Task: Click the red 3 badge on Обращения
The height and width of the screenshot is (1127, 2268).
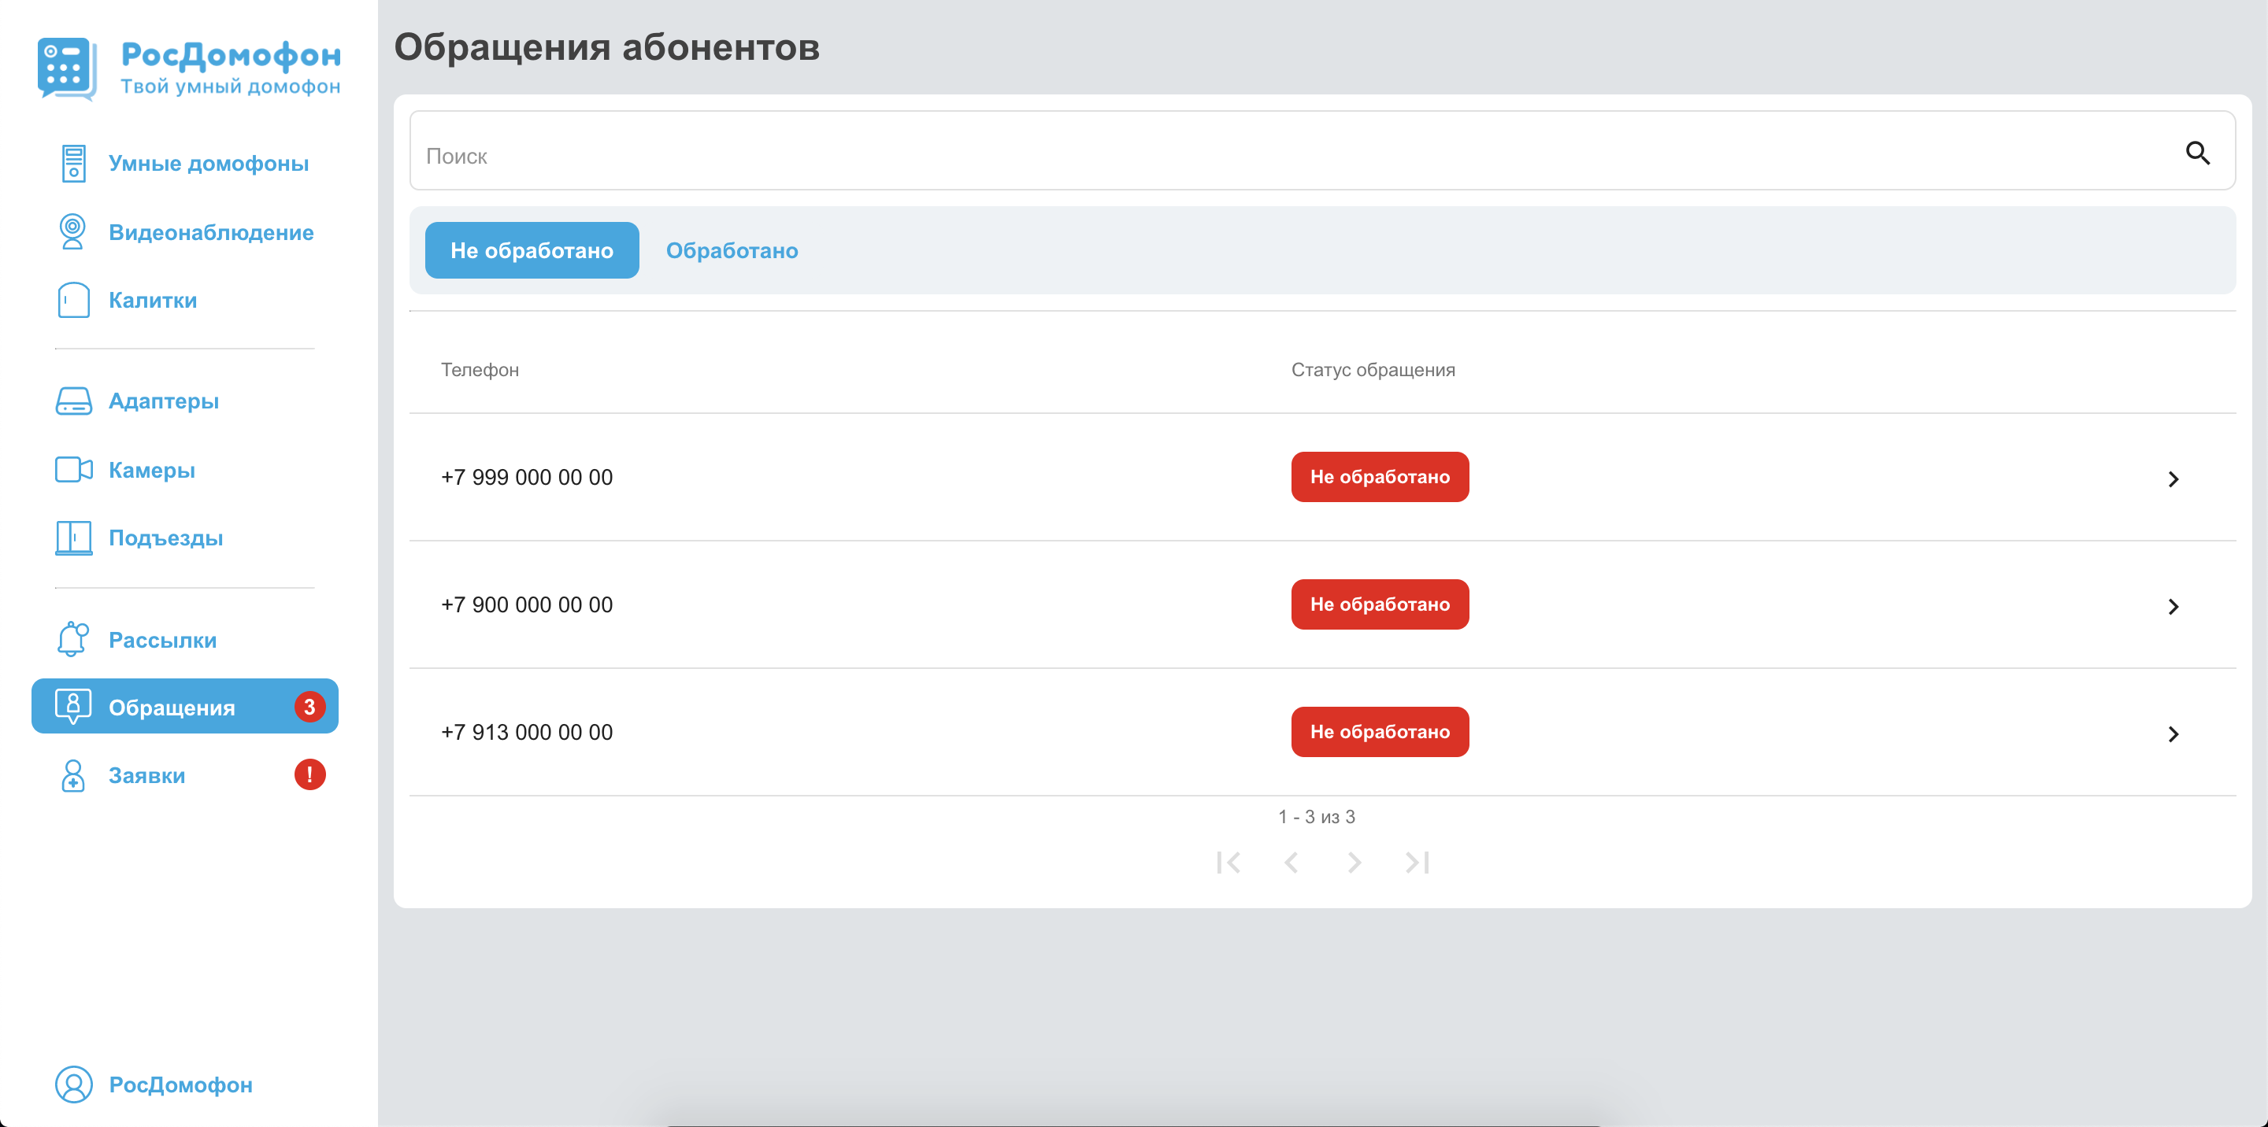Action: [310, 707]
